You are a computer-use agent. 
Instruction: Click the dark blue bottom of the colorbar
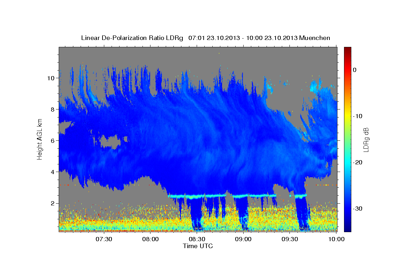347,228
